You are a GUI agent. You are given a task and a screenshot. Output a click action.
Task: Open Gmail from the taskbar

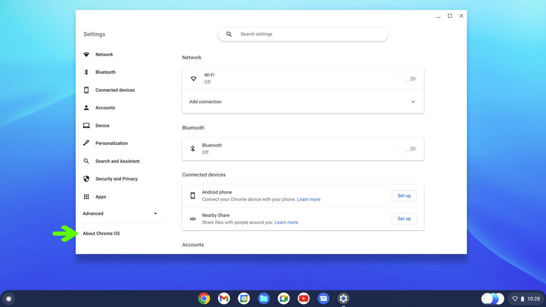tap(224, 298)
